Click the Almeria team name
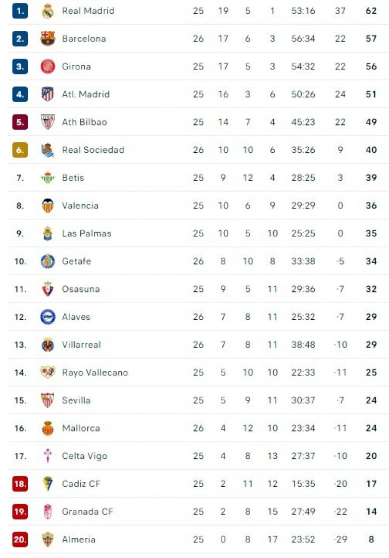This screenshot has height=558, width=389. click(78, 539)
